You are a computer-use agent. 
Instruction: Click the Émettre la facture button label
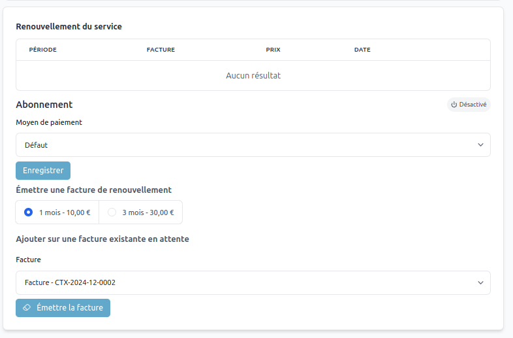70,308
